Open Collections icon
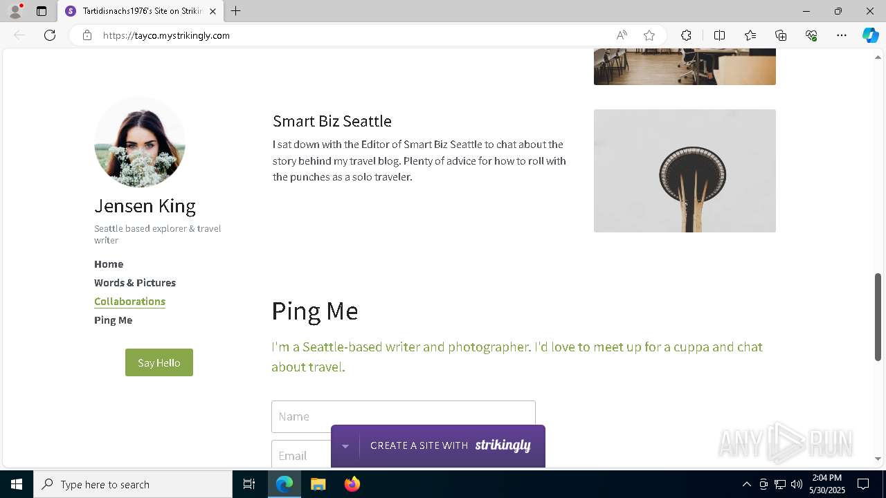Screen dimensions: 886x498 pyautogui.click(x=781, y=35)
